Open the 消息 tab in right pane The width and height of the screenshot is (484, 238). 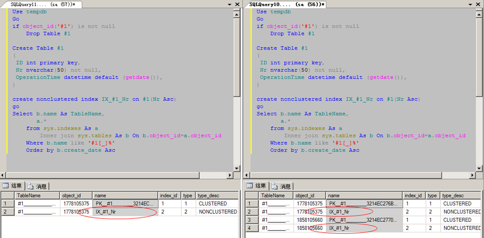point(282,186)
